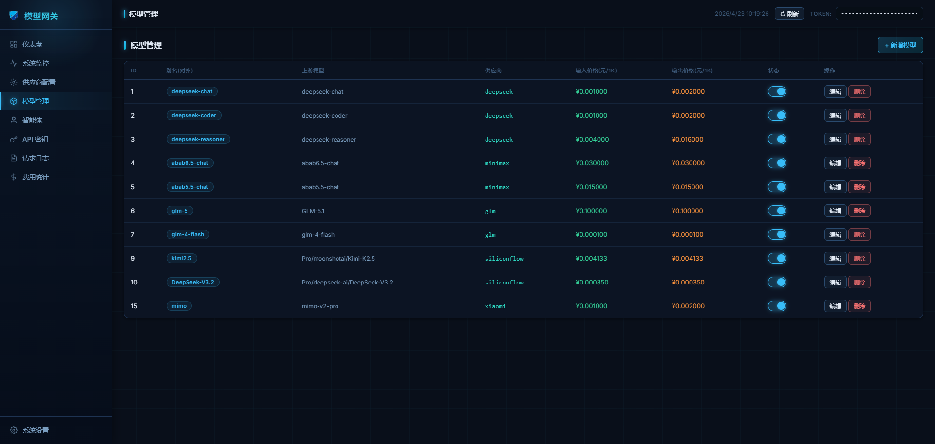This screenshot has width=935, height=444.
Task: Click the 仪表盘 dashboard grid icon
Action: pos(14,44)
